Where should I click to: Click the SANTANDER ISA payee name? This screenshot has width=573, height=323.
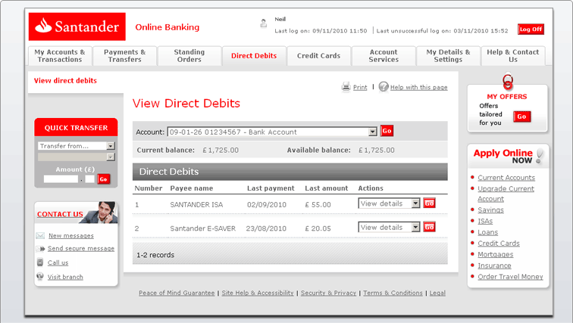[196, 204]
